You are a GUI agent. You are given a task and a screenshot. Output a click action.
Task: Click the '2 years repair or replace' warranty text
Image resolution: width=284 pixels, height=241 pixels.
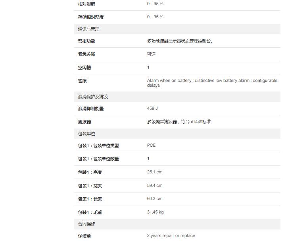171,235
